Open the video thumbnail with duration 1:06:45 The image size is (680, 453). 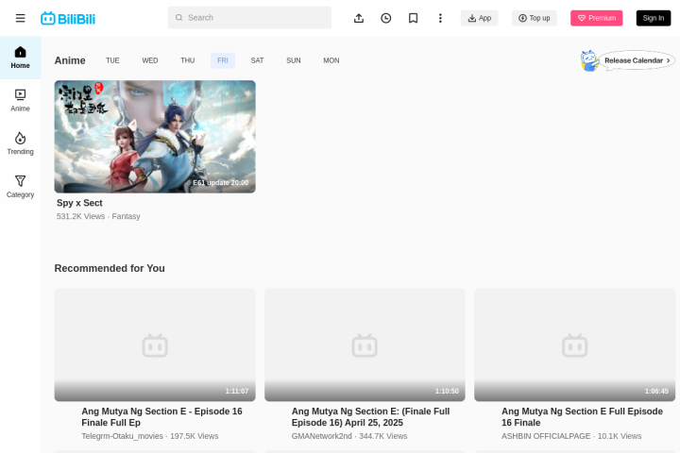(574, 344)
